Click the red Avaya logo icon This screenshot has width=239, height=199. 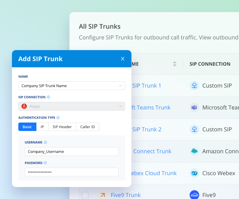click(24, 106)
